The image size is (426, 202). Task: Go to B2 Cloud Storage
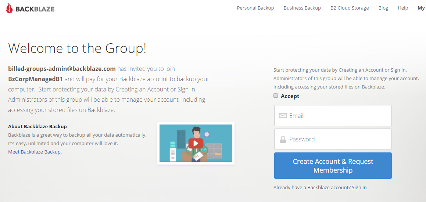[350, 8]
